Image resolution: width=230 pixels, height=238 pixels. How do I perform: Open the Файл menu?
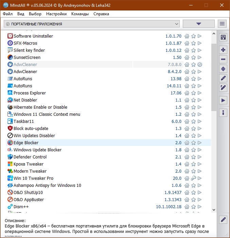tap(7, 14)
